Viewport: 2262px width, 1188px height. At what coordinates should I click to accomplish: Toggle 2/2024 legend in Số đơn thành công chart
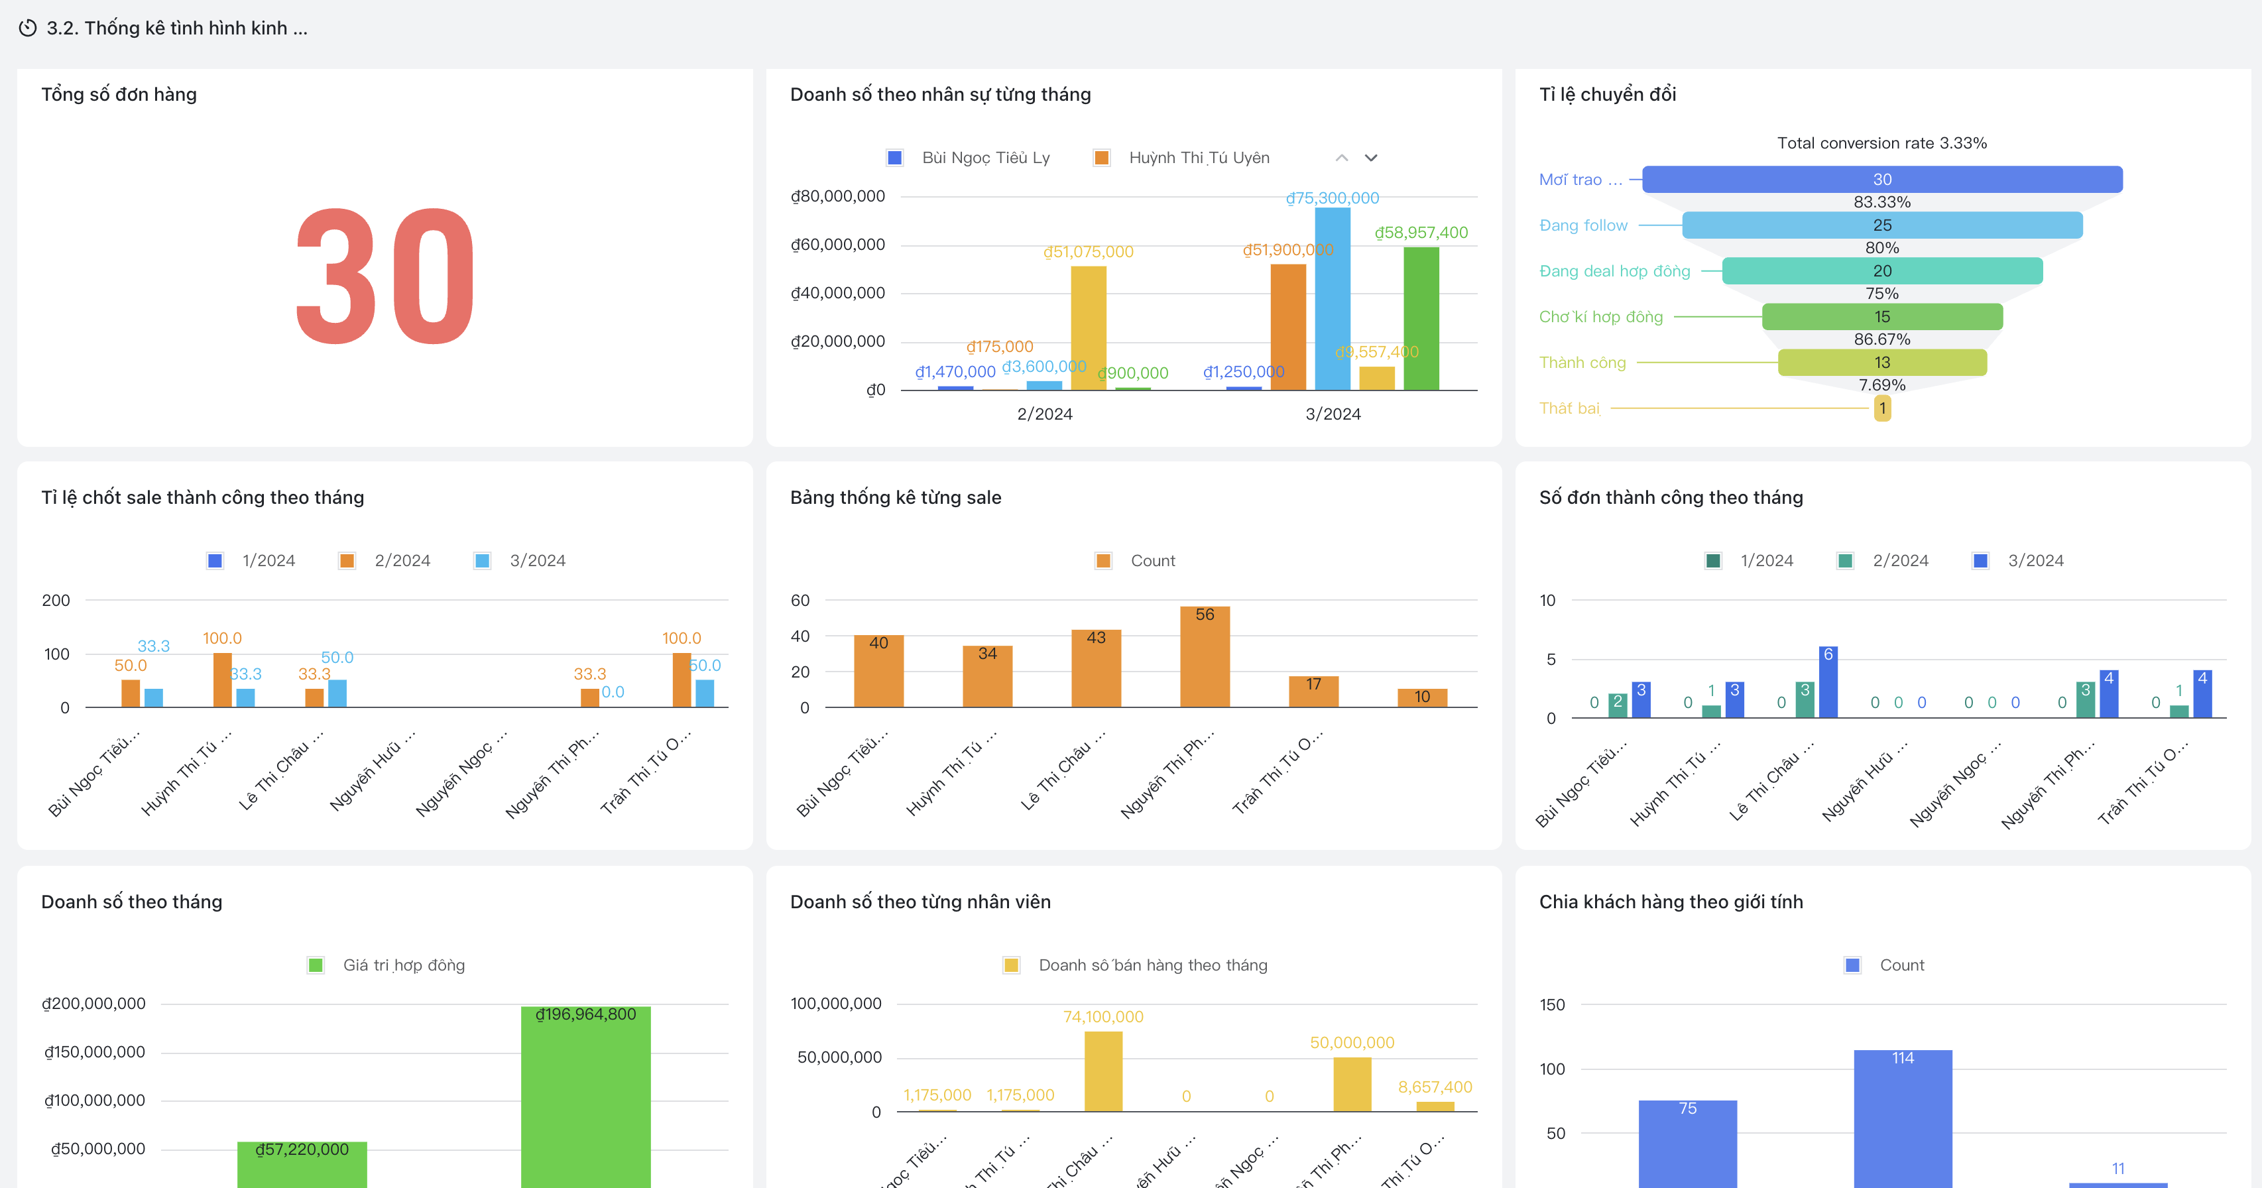[1883, 560]
